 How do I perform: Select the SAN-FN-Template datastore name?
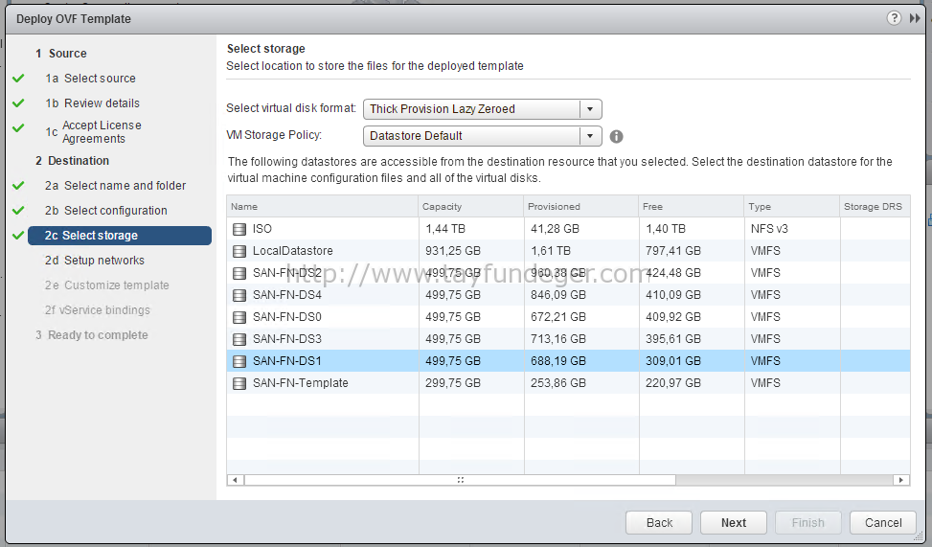[300, 383]
